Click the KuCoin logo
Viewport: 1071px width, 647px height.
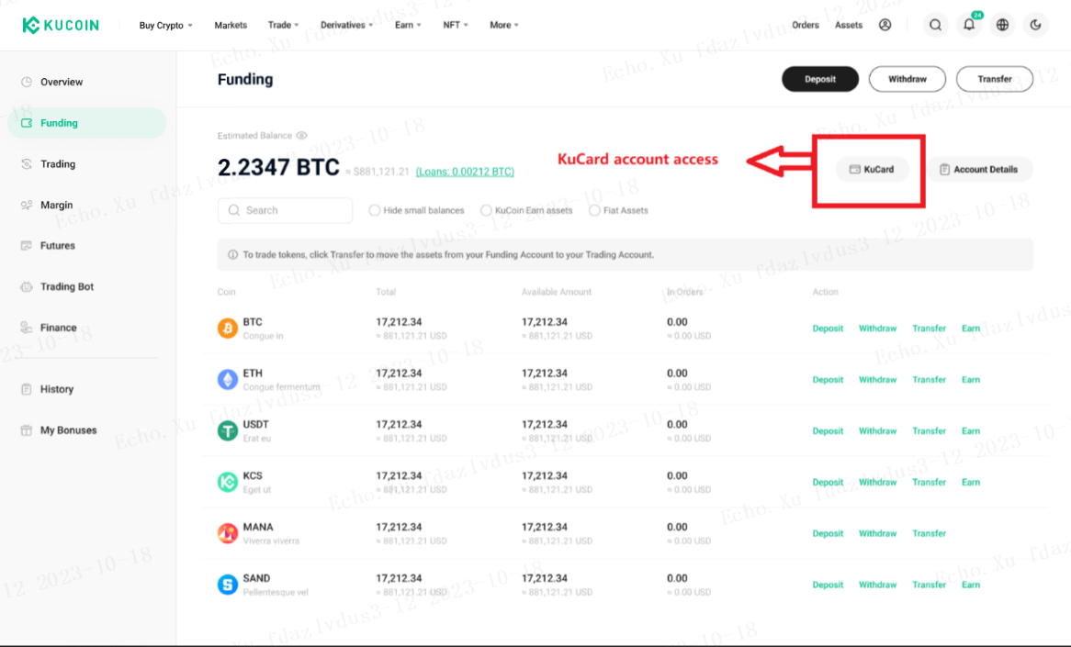(x=61, y=26)
